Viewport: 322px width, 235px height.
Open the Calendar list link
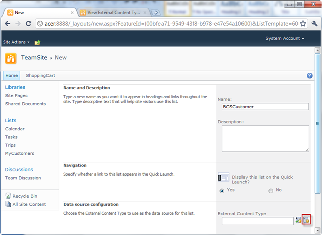click(15, 129)
